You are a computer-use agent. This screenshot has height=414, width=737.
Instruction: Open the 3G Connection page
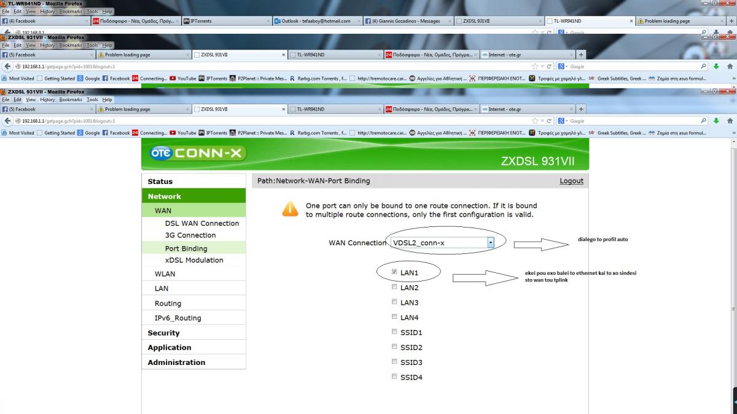[190, 235]
